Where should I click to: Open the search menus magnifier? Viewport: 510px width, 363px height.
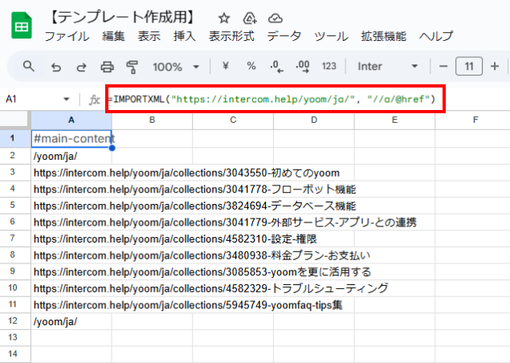tap(29, 66)
